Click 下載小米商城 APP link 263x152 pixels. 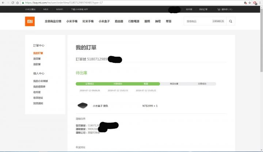click(x=79, y=9)
